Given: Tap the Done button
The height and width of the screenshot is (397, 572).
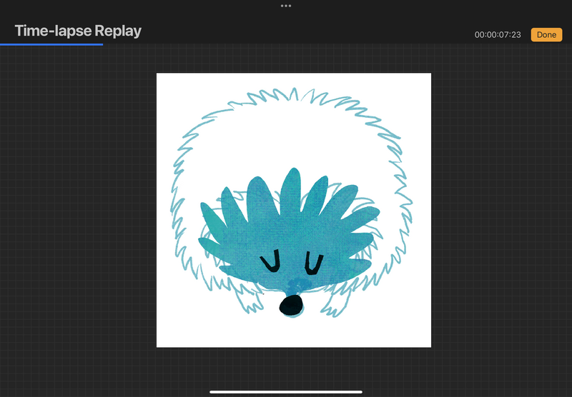Looking at the screenshot, I should 546,35.
